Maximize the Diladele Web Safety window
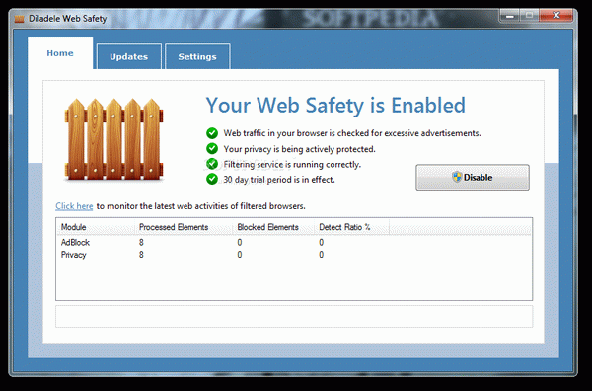 tap(529, 16)
